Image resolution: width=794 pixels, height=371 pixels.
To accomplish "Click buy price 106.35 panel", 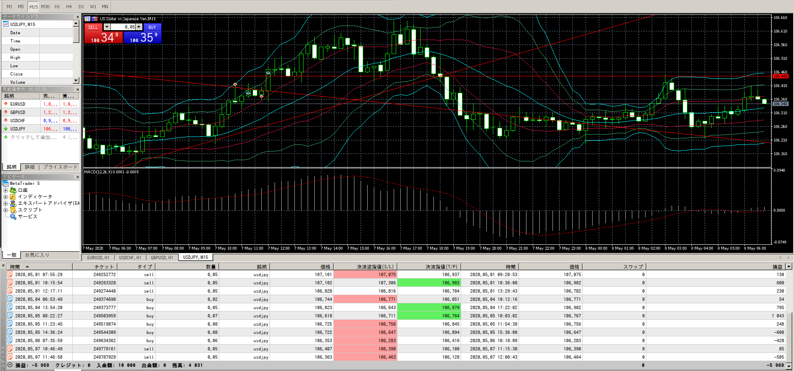I will (143, 37).
